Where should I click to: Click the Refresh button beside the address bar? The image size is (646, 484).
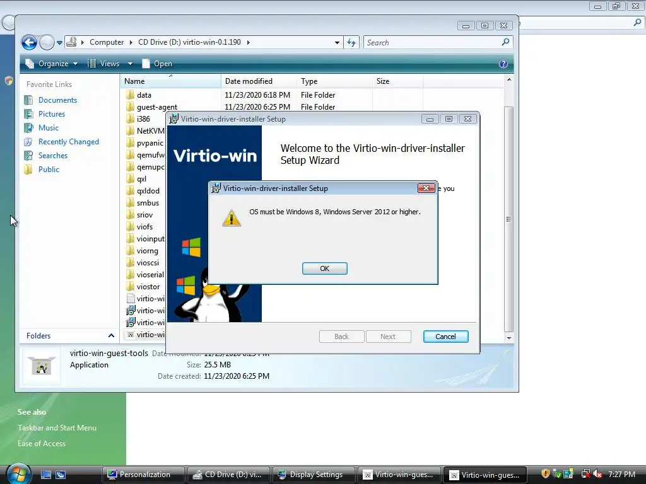tap(351, 42)
